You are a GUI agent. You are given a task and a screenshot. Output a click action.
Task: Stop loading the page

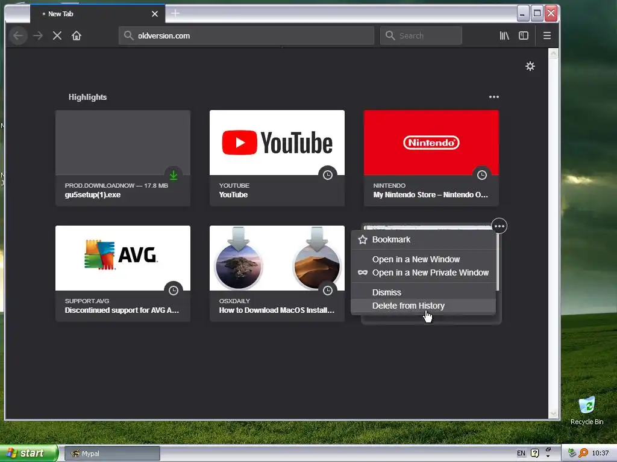57,35
